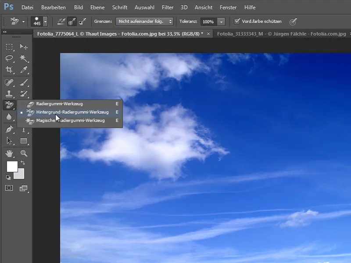Open the tool preset picker arrow

pos(23,21)
